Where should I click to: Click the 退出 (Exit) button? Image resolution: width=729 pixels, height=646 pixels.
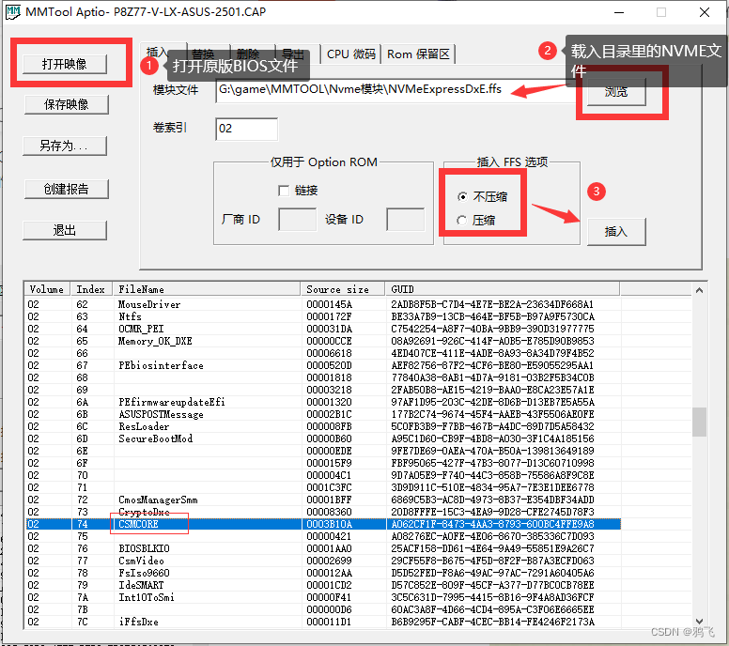coord(65,230)
